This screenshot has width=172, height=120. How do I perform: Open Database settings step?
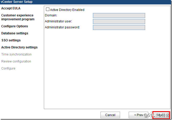tap(15, 33)
